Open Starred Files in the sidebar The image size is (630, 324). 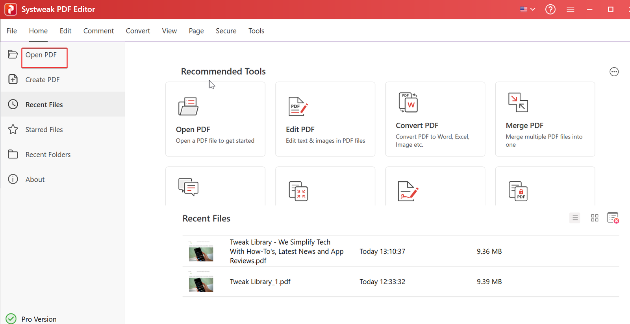[44, 129]
